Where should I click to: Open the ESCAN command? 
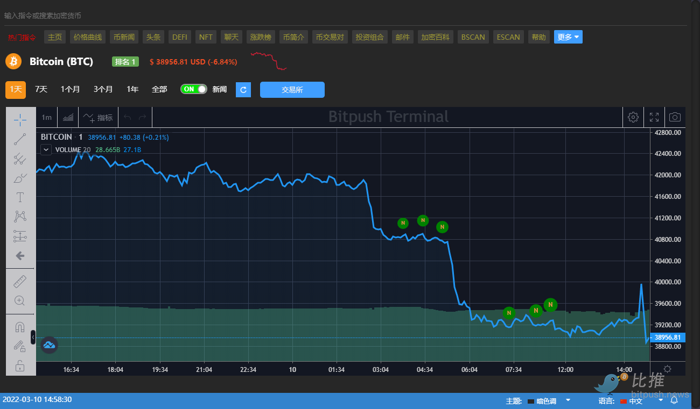point(508,37)
